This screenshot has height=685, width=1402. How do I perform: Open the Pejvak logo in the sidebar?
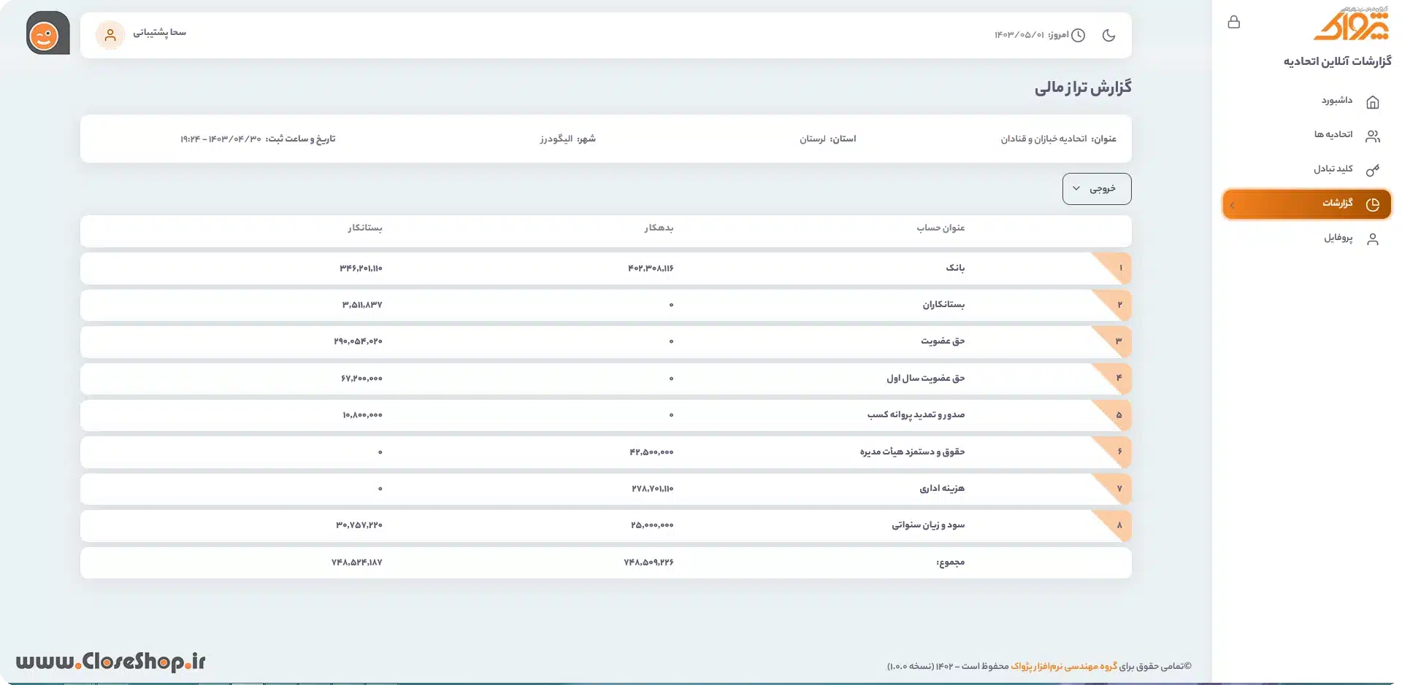pyautogui.click(x=1352, y=23)
